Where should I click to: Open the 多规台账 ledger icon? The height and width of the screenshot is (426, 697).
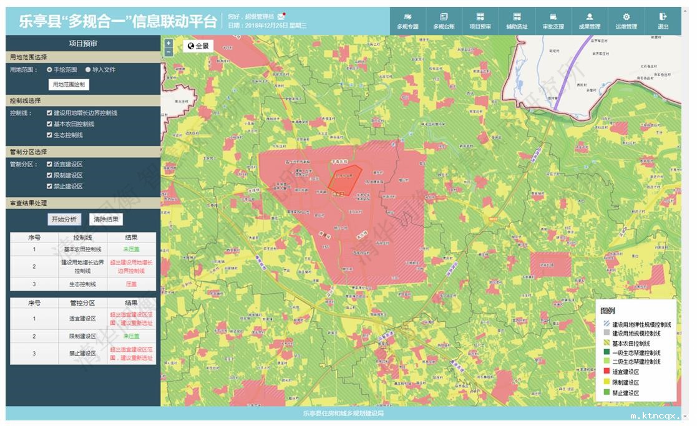(444, 17)
